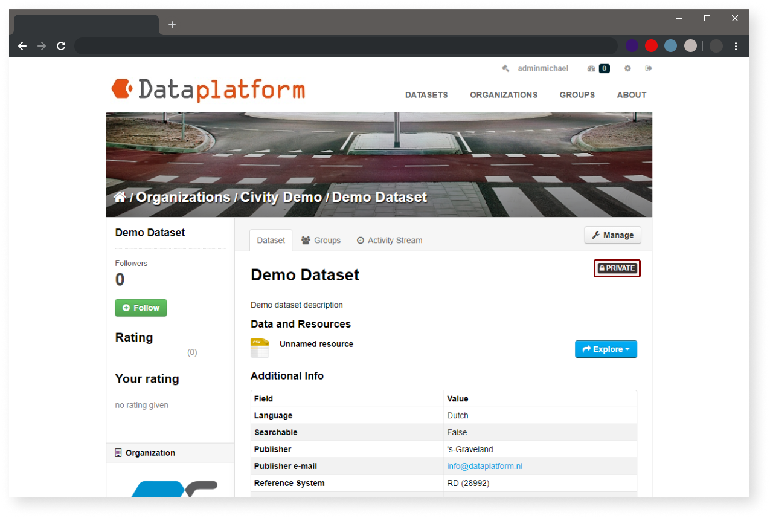The height and width of the screenshot is (518, 770).
Task: Expand the Explore dropdown
Action: (x=606, y=349)
